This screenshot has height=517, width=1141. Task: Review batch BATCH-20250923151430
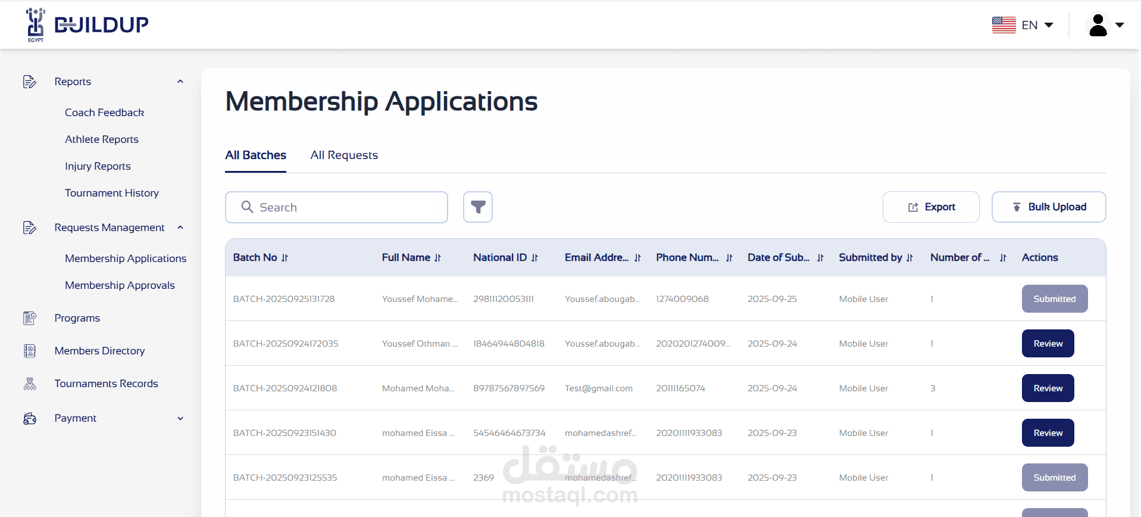coord(1048,433)
